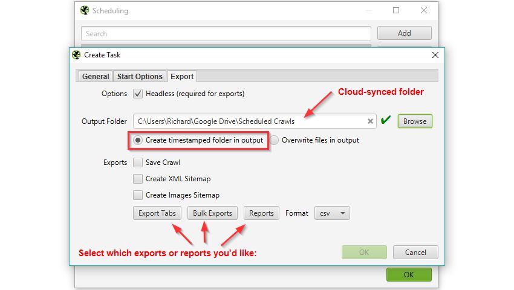
Task: Click the Scheduling window frog logo icon
Action: pyautogui.click(x=85, y=11)
